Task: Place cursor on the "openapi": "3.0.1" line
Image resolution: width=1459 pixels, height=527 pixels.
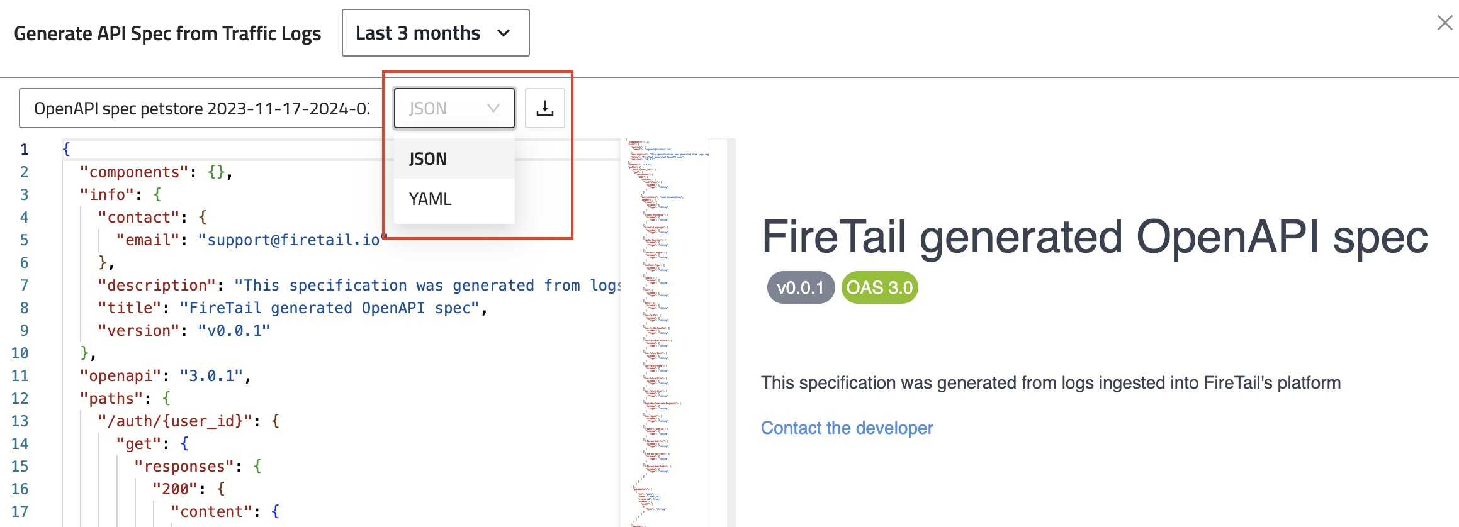Action: 165,376
